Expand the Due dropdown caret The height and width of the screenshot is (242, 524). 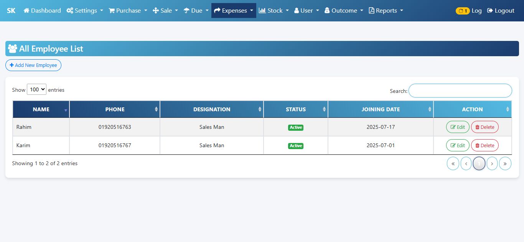coord(207,11)
